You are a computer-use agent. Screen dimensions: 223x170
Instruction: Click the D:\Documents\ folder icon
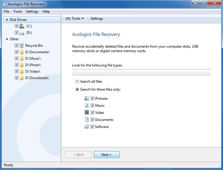(22, 52)
